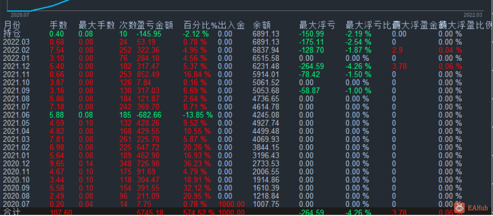Screen dimensions: 493x216
Task: Click the -1.50 % drawdown ratio
Action: pyautogui.click(x=358, y=75)
